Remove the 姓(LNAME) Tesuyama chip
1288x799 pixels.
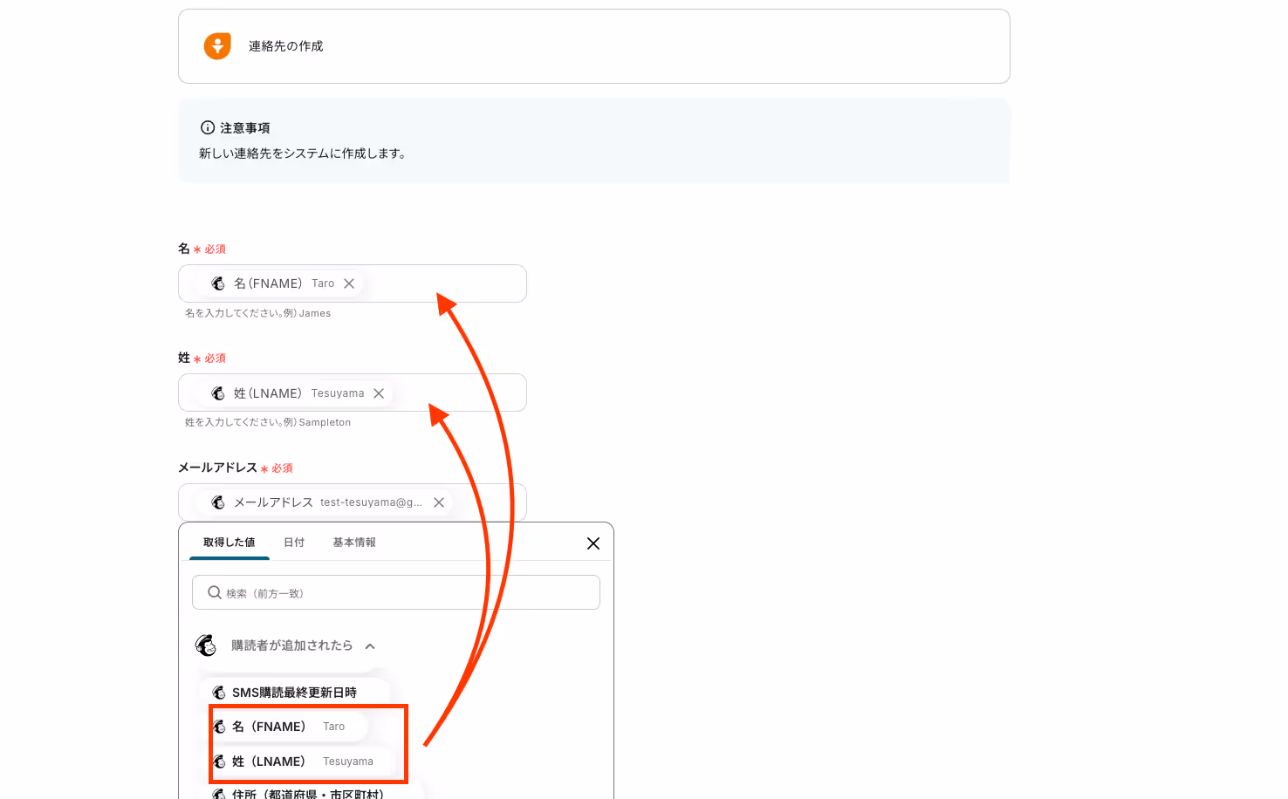[x=379, y=393]
